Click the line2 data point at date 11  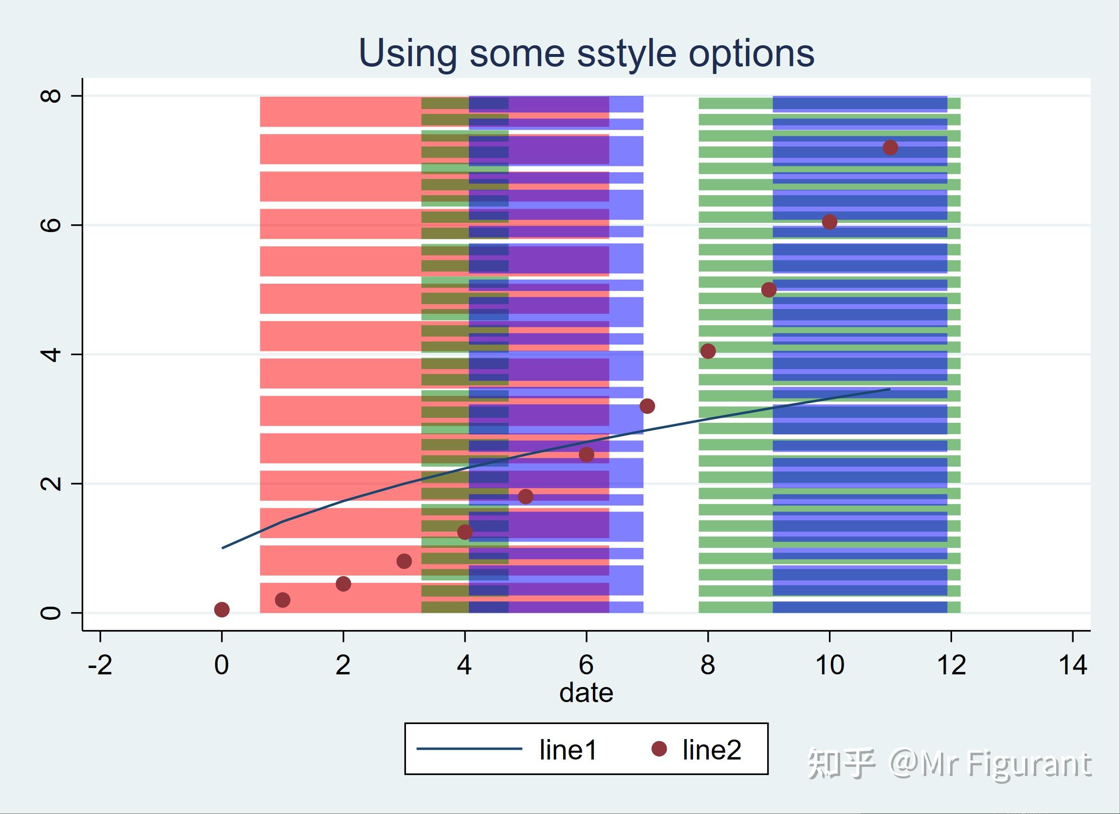click(x=890, y=147)
